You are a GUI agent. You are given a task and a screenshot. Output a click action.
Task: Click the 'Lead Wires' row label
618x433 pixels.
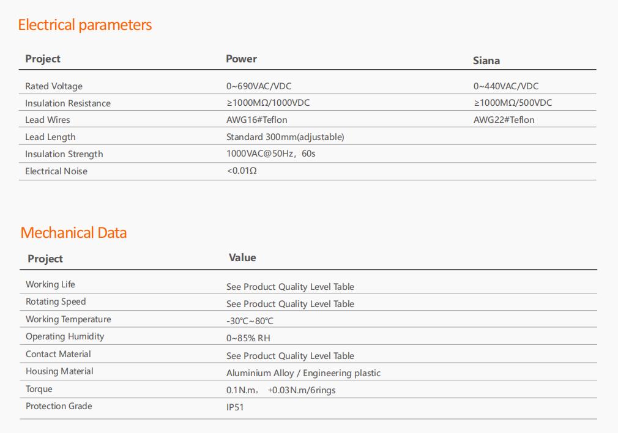click(x=47, y=120)
